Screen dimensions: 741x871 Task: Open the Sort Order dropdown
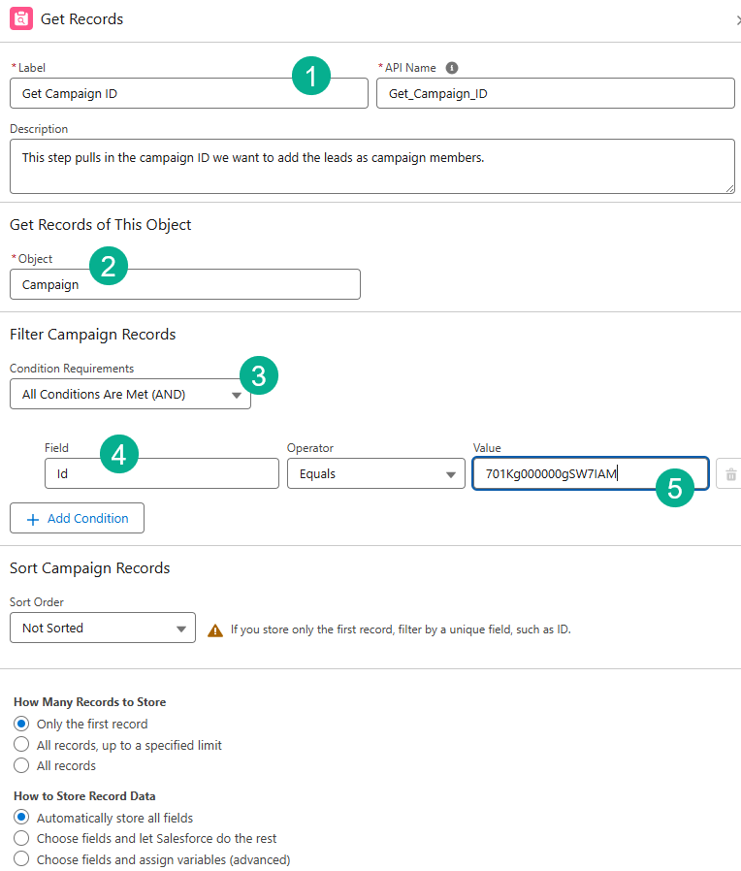click(x=102, y=629)
